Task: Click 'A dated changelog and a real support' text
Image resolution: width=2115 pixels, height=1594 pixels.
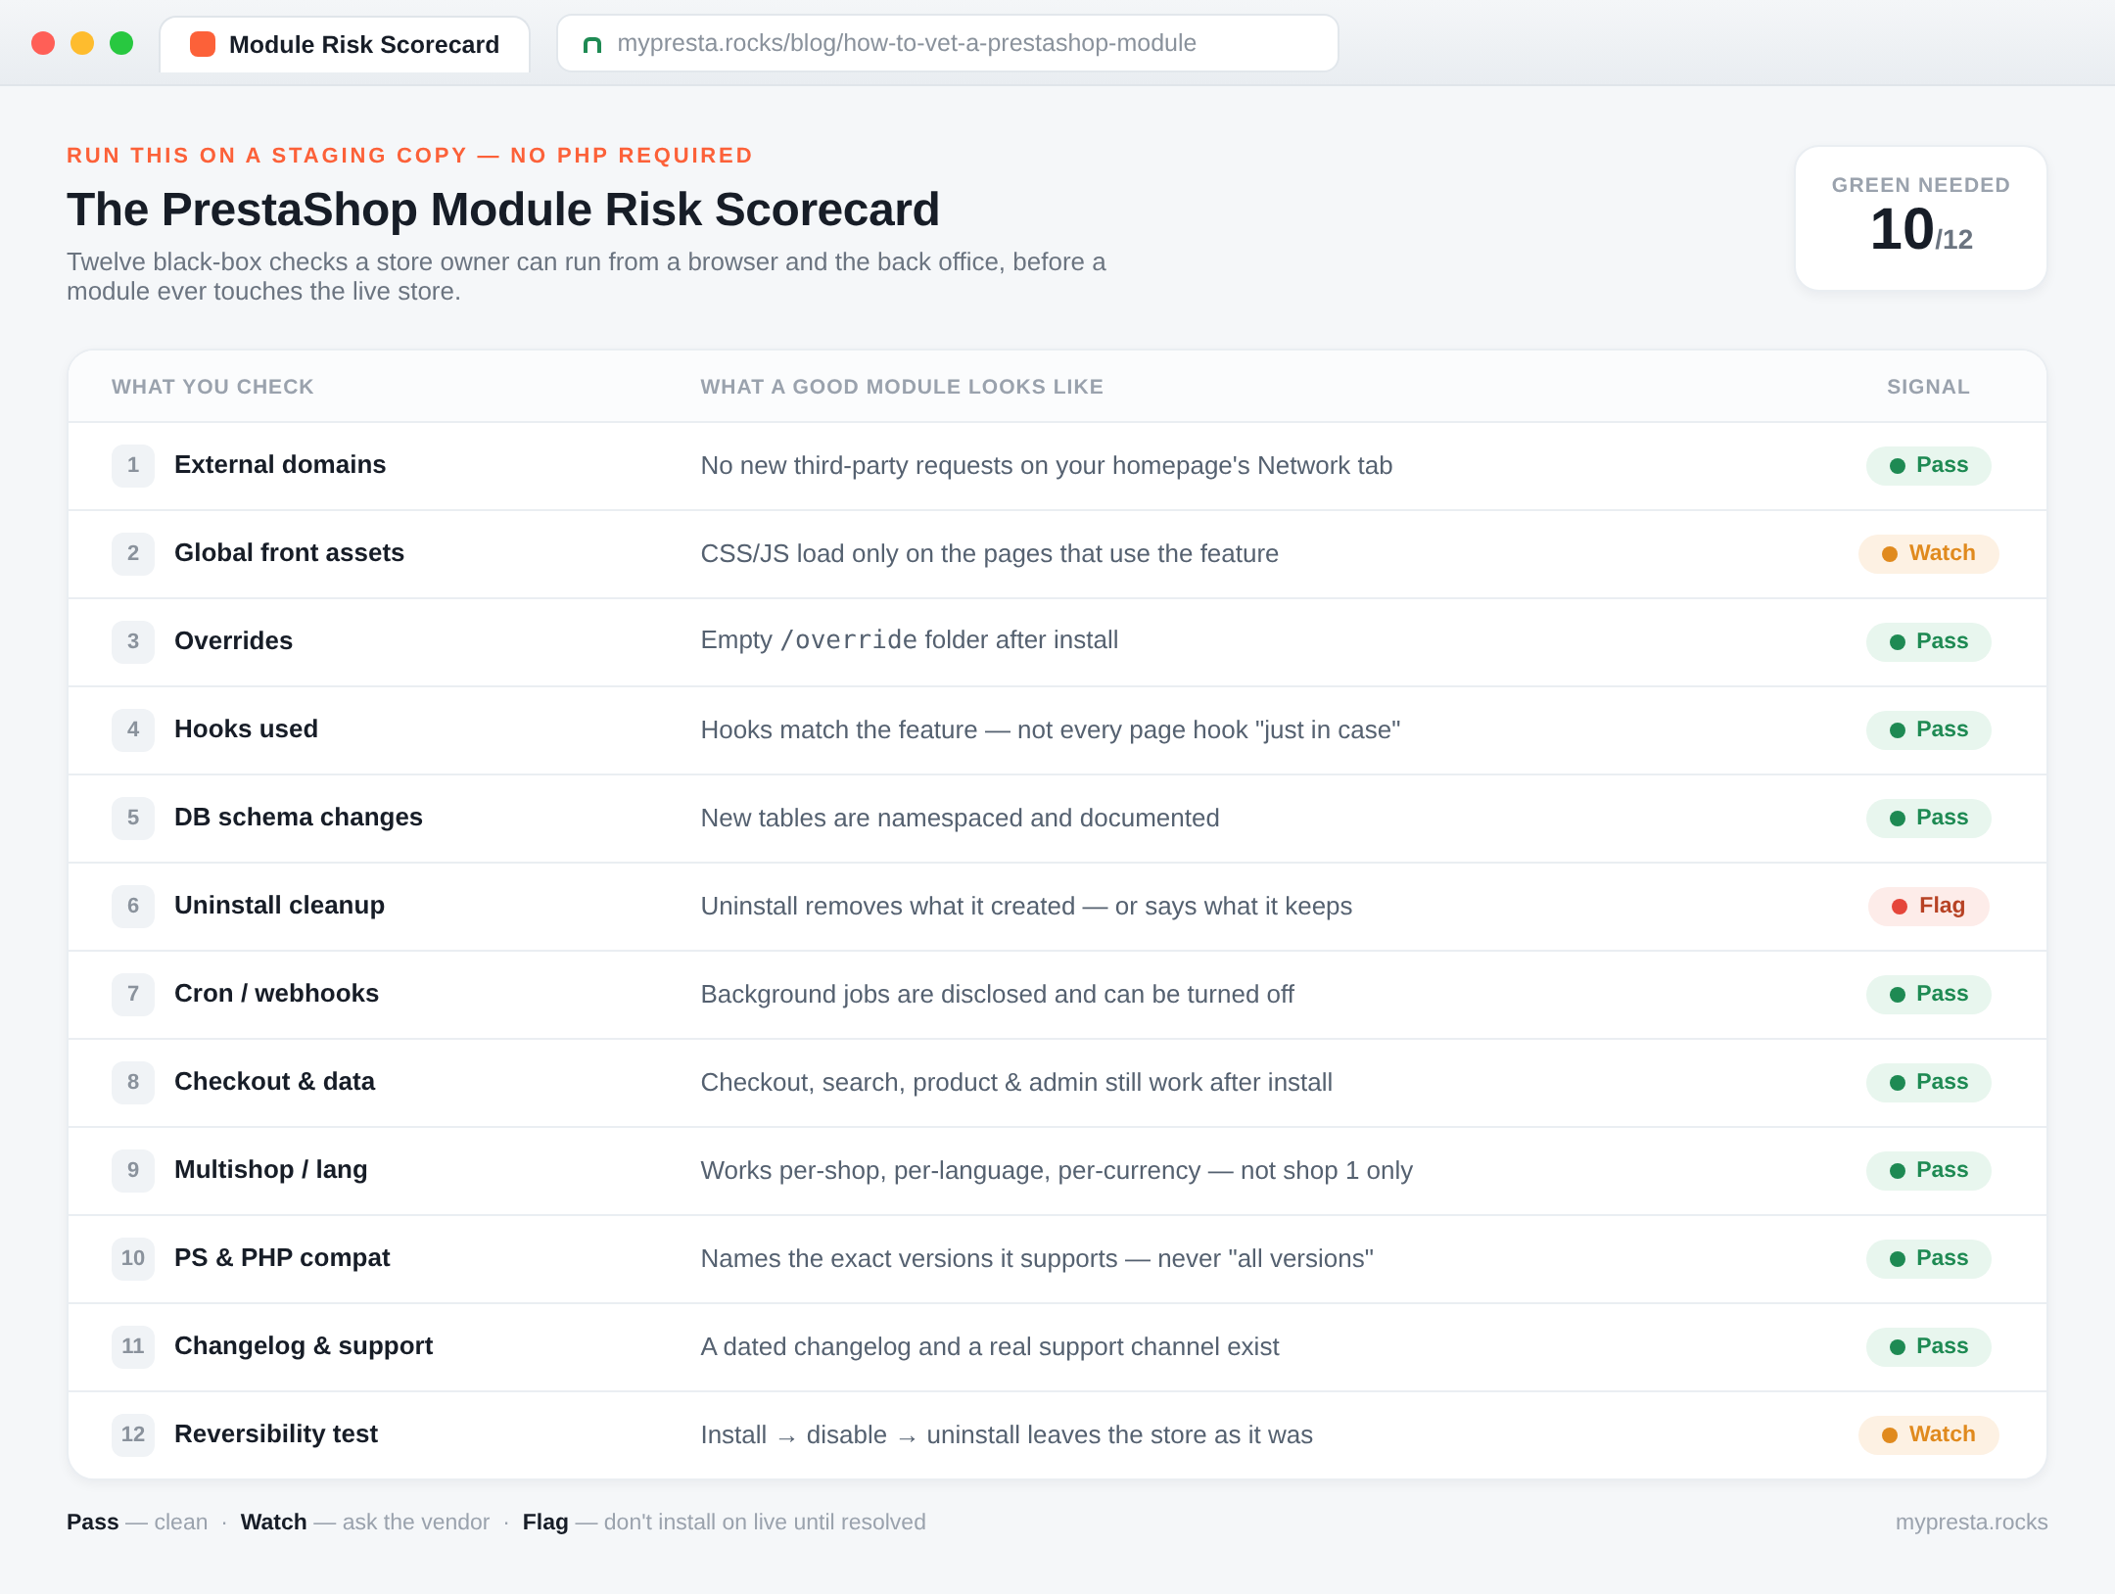Action: click(x=989, y=1346)
